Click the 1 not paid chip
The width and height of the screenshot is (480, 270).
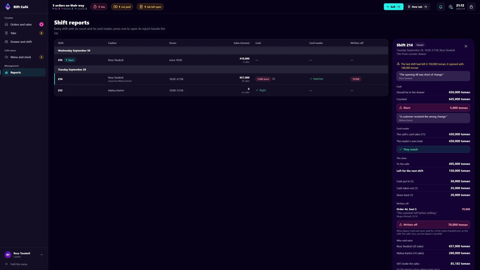tap(122, 7)
